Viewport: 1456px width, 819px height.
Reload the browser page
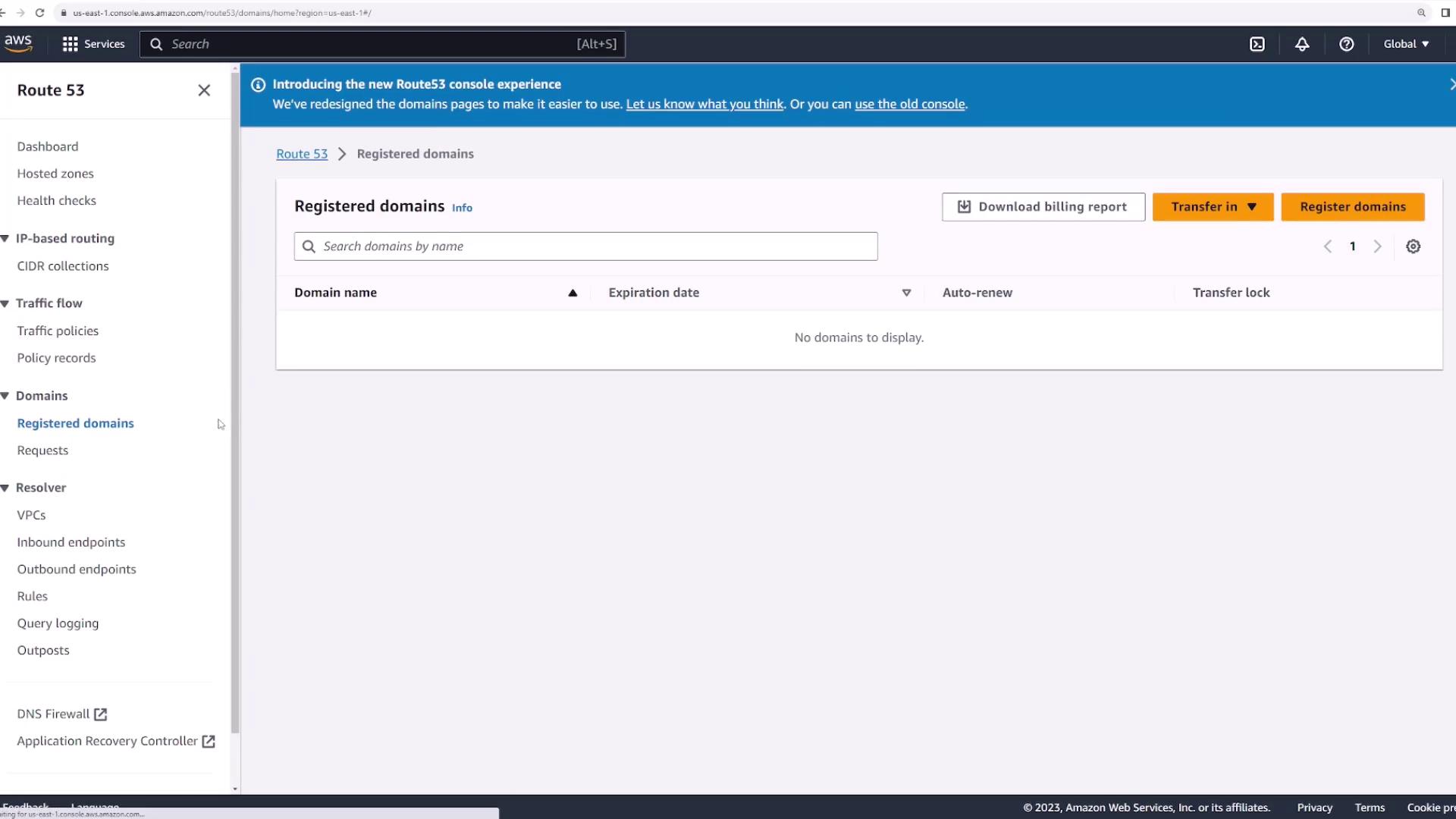coord(40,13)
